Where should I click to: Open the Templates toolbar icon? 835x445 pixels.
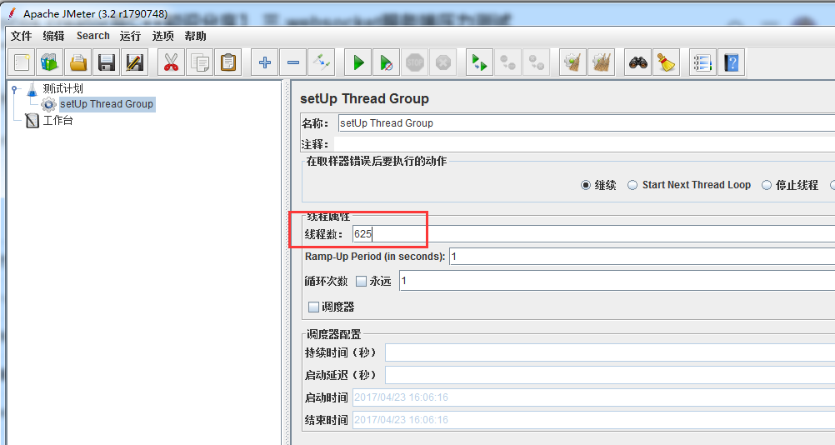click(x=50, y=62)
